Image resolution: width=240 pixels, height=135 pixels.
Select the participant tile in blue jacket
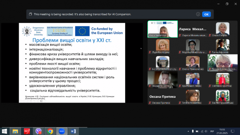tap(192, 79)
